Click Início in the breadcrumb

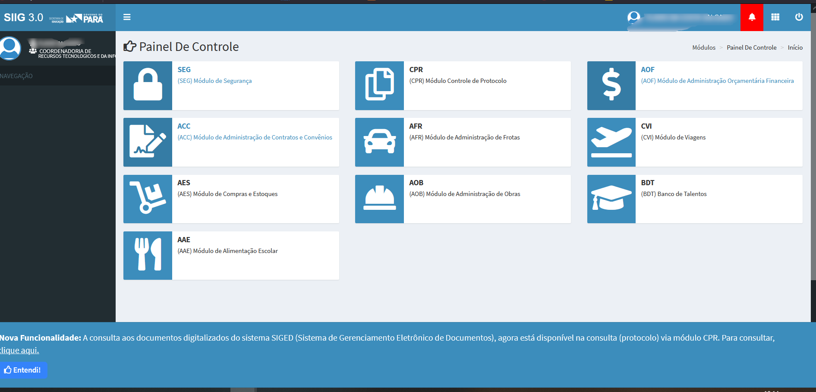pos(795,47)
